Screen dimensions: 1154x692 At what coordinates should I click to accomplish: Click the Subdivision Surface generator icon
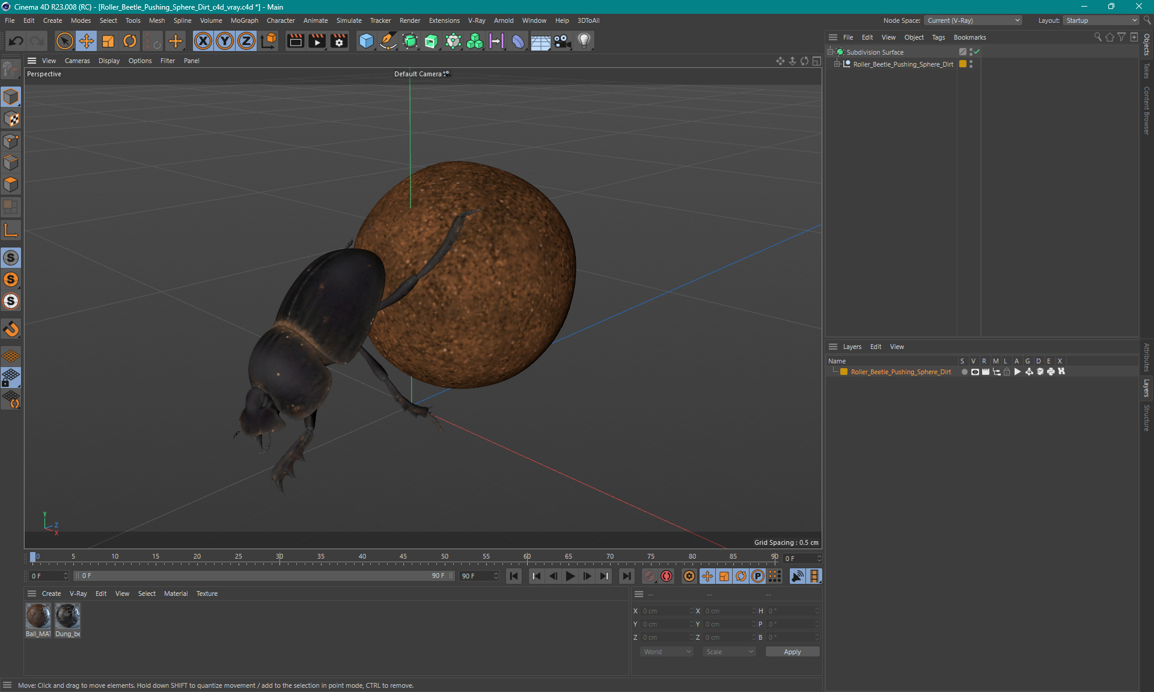(x=410, y=41)
